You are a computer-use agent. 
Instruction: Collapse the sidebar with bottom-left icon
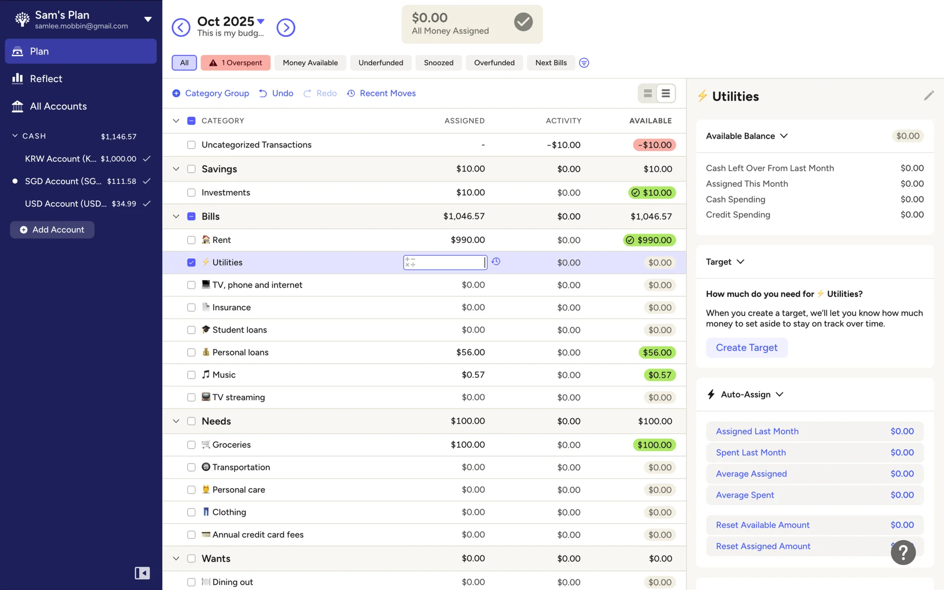tap(142, 573)
